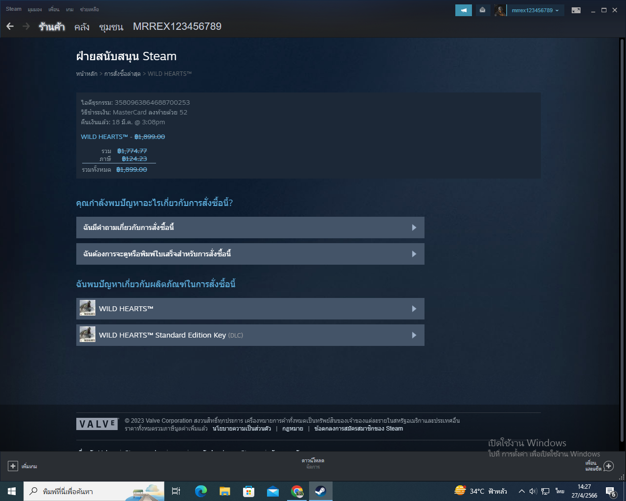Click the Valve logo in the footer
This screenshot has width=626, height=501.
97,424
